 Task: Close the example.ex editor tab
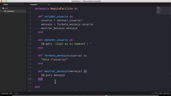[x=49, y=5]
